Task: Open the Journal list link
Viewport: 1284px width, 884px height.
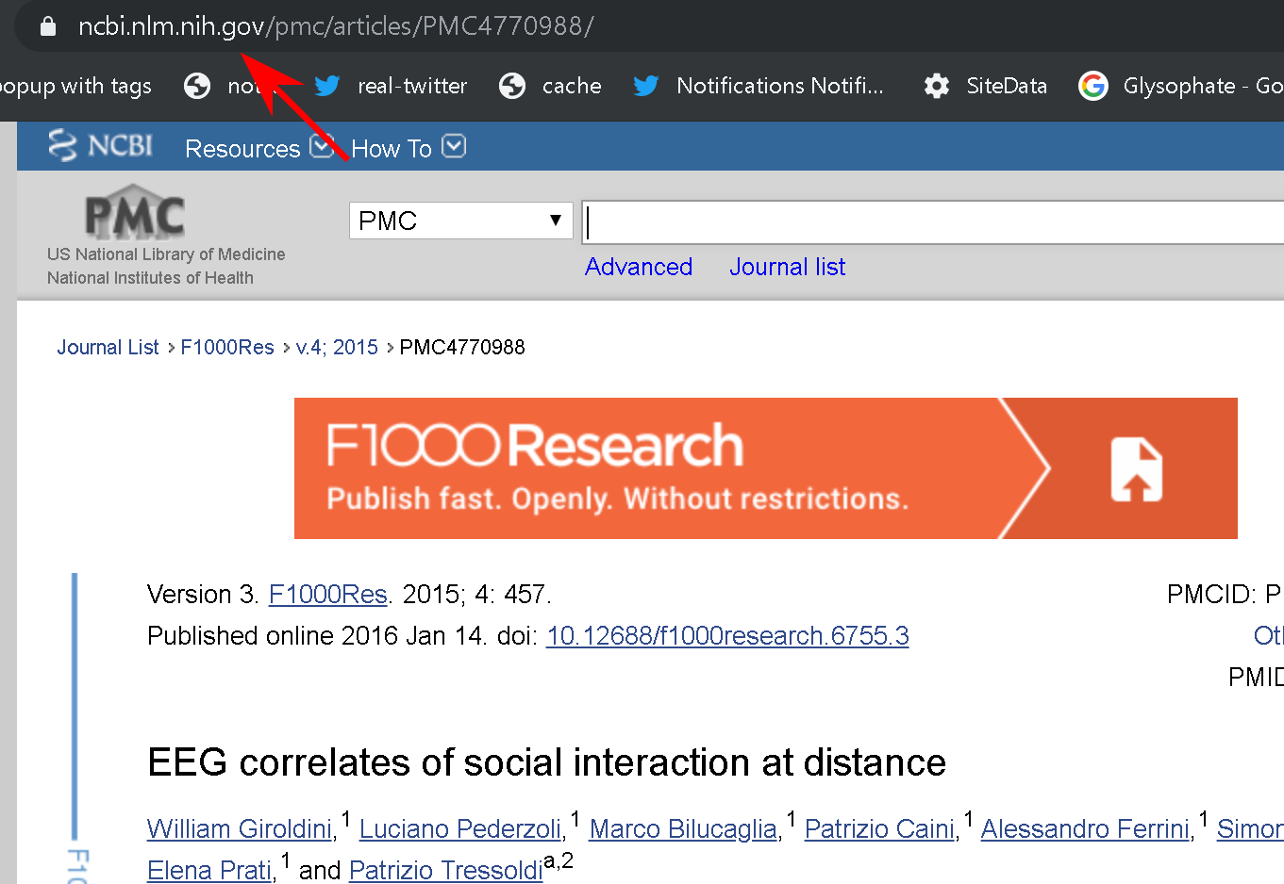Action: click(787, 267)
